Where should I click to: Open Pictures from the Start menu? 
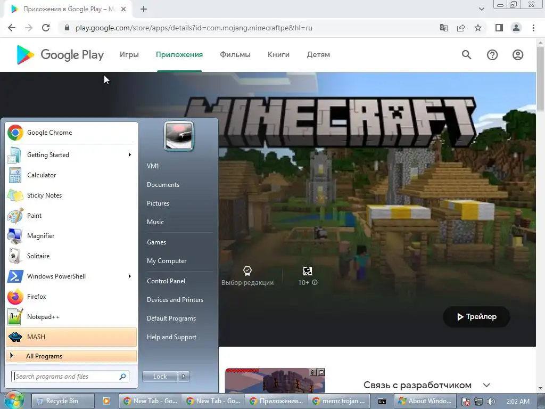pos(158,203)
